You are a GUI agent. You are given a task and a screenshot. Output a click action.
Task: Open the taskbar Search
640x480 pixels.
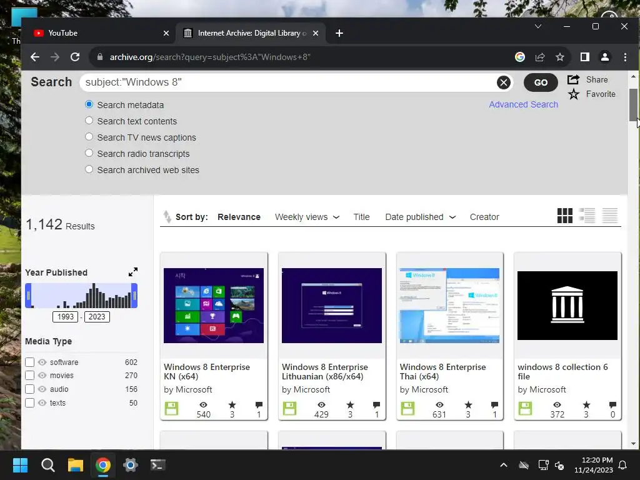click(47, 465)
